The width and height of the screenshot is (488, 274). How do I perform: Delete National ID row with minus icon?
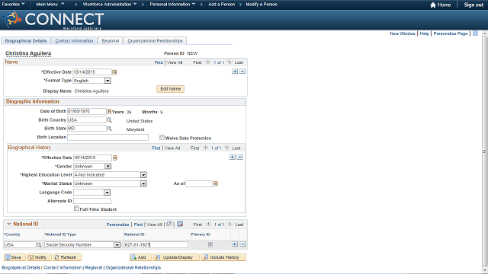tap(243, 244)
